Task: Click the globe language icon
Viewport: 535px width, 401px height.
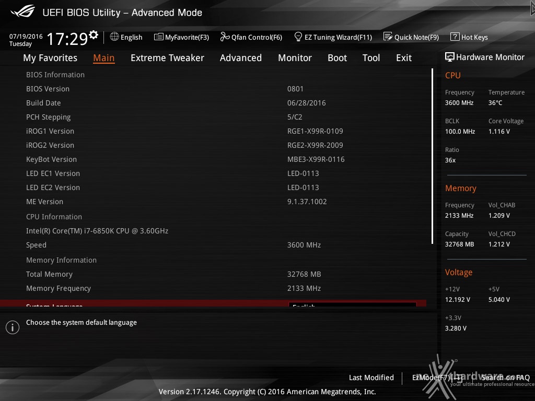Action: (x=114, y=37)
